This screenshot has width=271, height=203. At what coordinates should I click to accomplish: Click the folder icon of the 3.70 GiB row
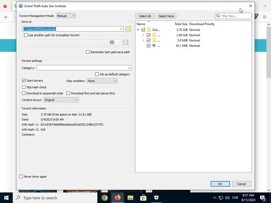(149, 30)
